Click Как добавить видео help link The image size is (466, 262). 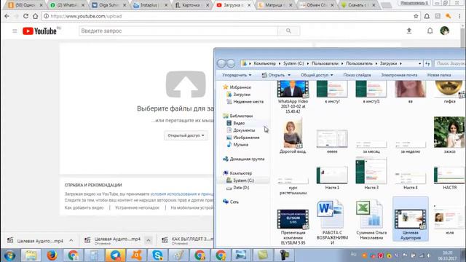click(84, 207)
